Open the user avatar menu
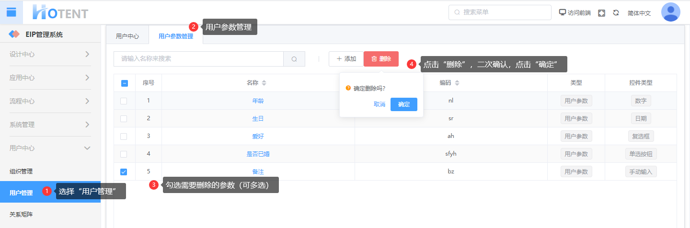 670,12
